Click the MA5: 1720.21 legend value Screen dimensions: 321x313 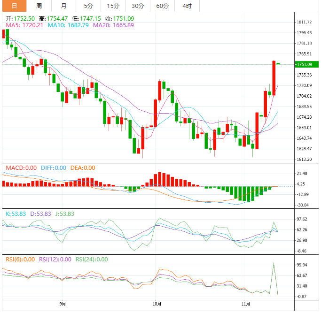(24, 25)
